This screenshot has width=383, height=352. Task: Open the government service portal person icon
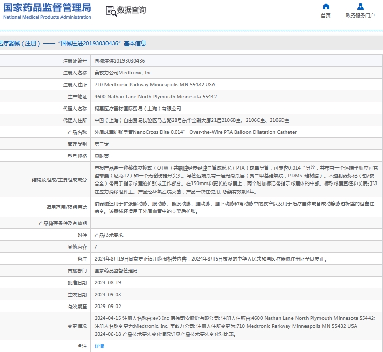coord(360,6)
